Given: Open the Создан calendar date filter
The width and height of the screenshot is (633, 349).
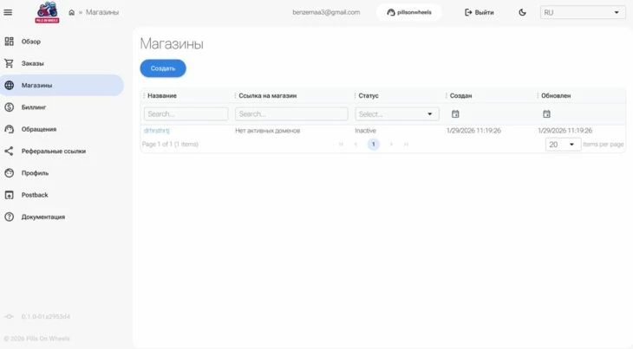Looking at the screenshot, I should [x=455, y=113].
